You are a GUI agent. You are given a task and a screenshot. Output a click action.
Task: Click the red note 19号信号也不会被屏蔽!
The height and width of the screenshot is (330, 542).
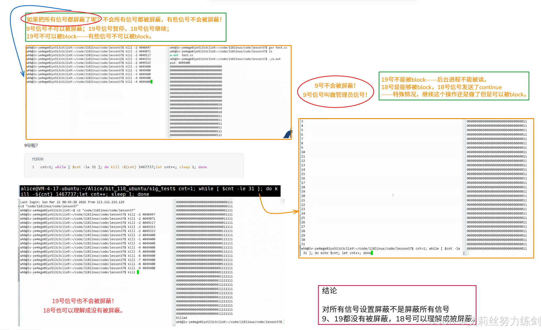coord(83,301)
